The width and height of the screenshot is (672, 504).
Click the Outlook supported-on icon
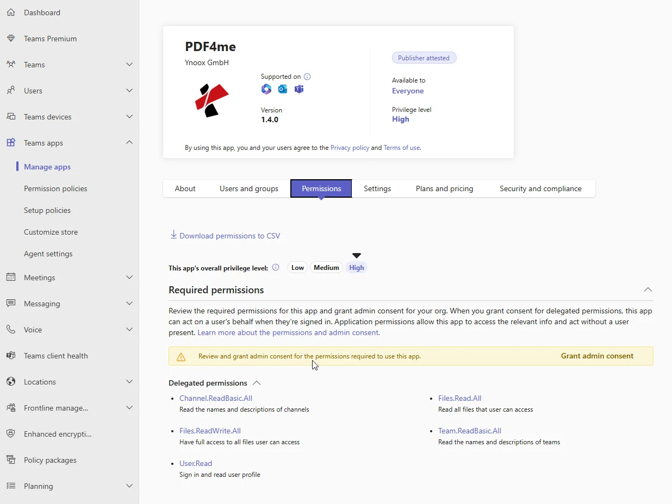point(283,89)
